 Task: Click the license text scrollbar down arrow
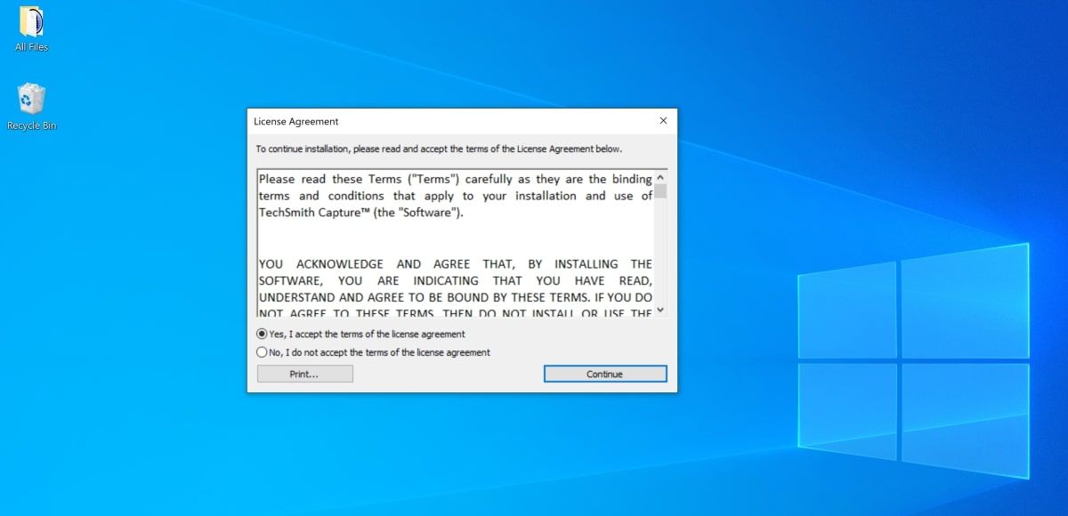[660, 310]
